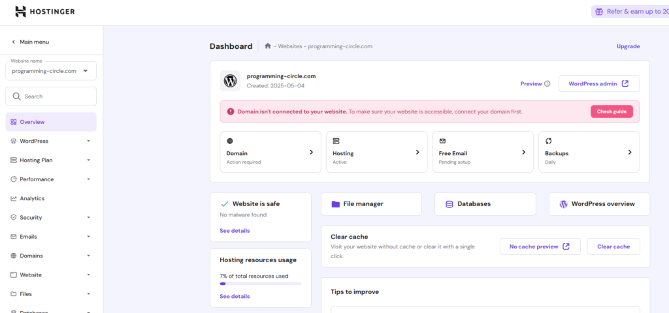Viewport: 669px width, 313px height.
Task: Click the sidebar Search field
Action: (51, 97)
